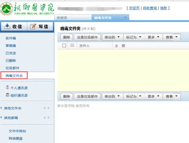Open 组织通讯录 organization contacts
This screenshot has width=189, height=143.
point(19,95)
